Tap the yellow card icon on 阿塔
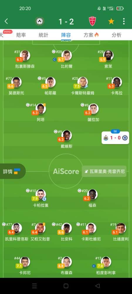Viewport: 132px width, 294px height. tap(45, 105)
